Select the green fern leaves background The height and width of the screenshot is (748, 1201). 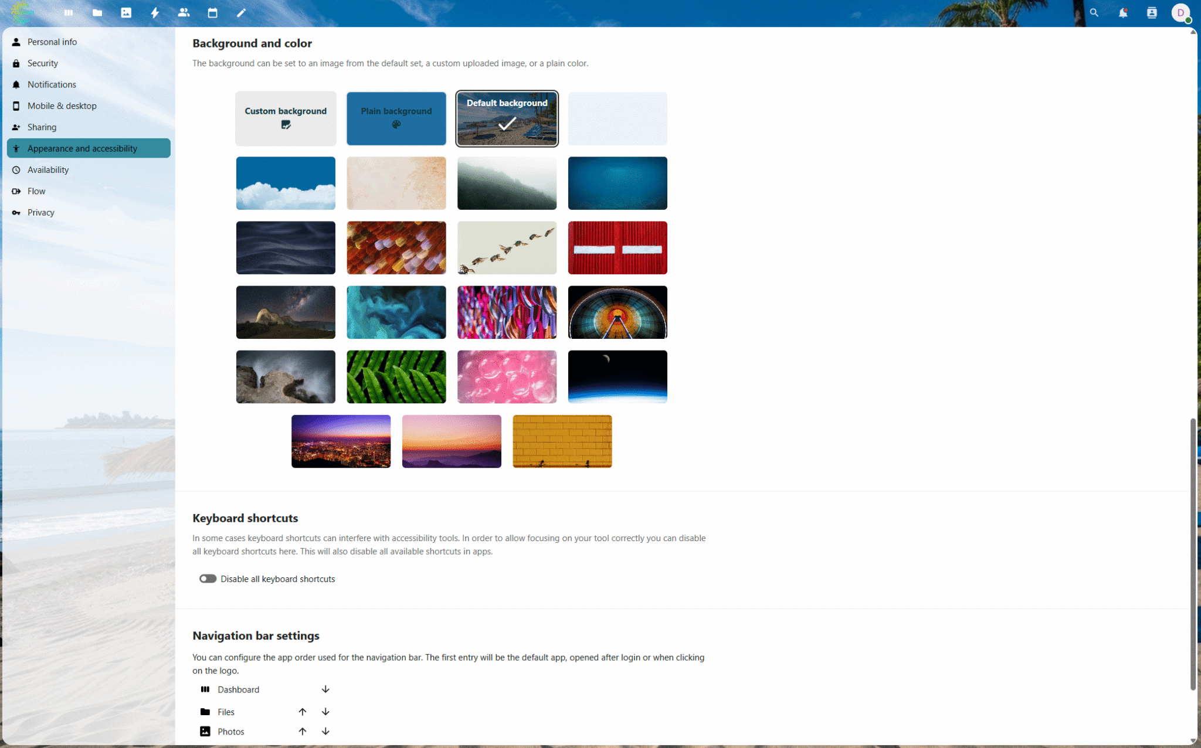click(396, 377)
